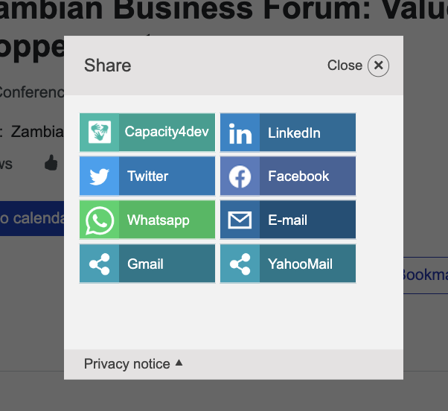This screenshot has width=448, height=411.
Task: Share via the Gmail label
Action: [145, 264]
